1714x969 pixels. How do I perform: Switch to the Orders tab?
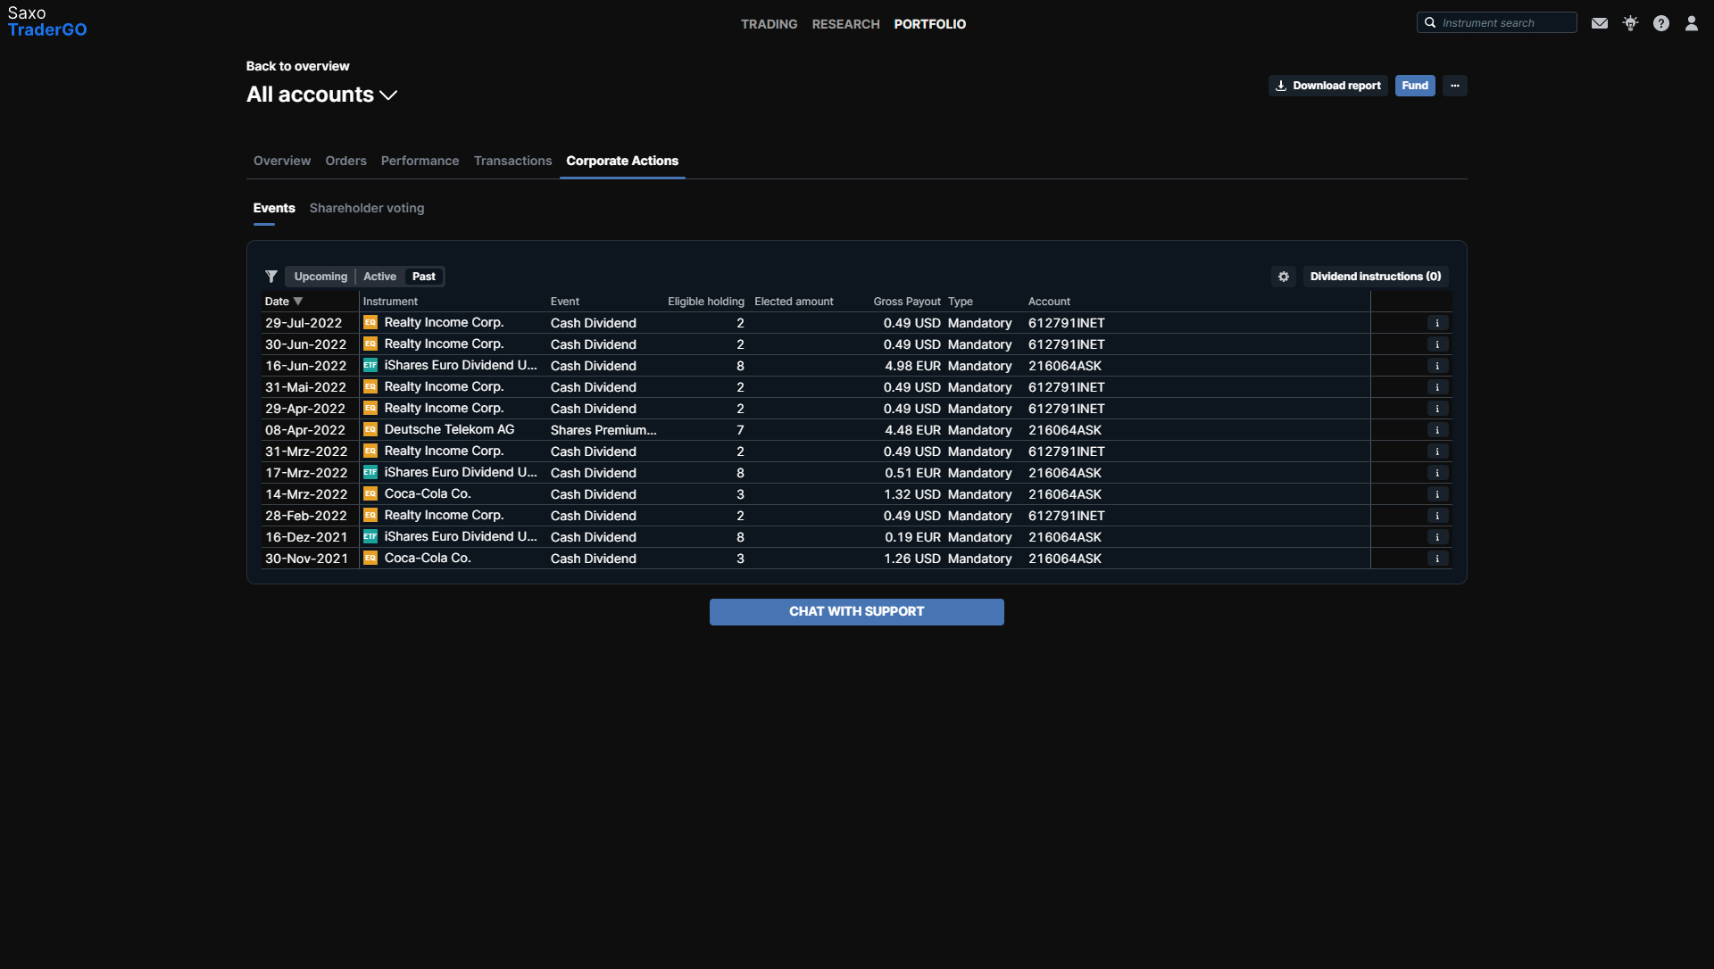tap(345, 161)
